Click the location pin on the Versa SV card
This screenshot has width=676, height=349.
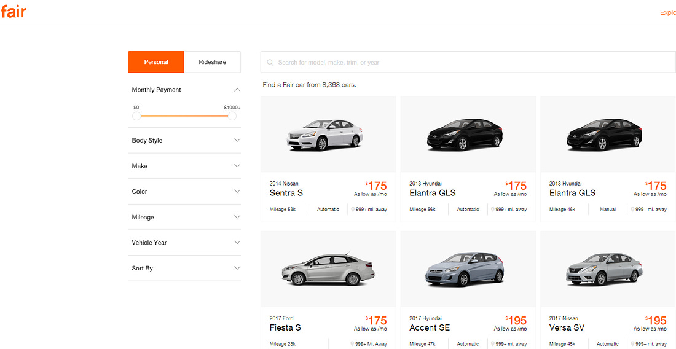[632, 344]
